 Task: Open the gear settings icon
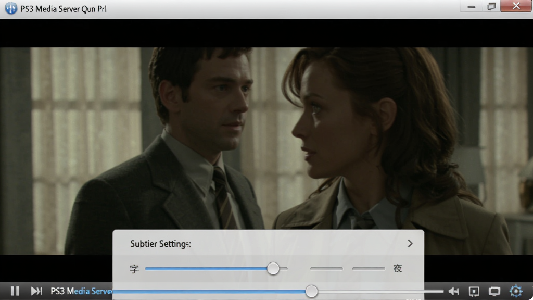(516, 291)
